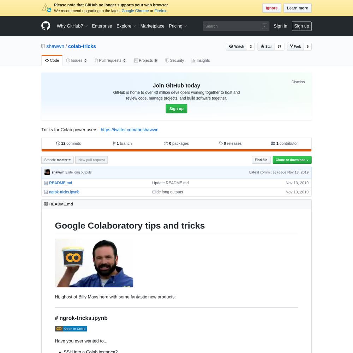
Task: Switch to the Issues tab
Action: [x=77, y=60]
